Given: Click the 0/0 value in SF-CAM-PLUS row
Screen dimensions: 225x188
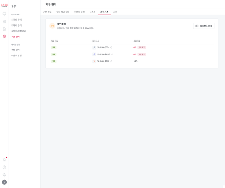Looking at the screenshot, I should click(135, 55).
